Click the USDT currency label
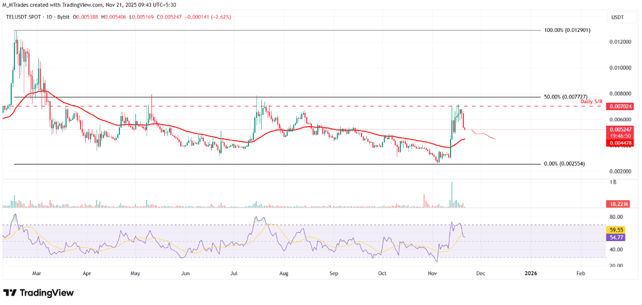This screenshot has height=305, width=642. pos(616,18)
